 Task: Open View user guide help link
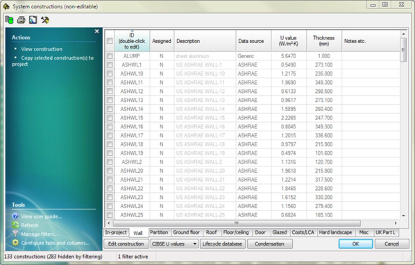tap(41, 216)
